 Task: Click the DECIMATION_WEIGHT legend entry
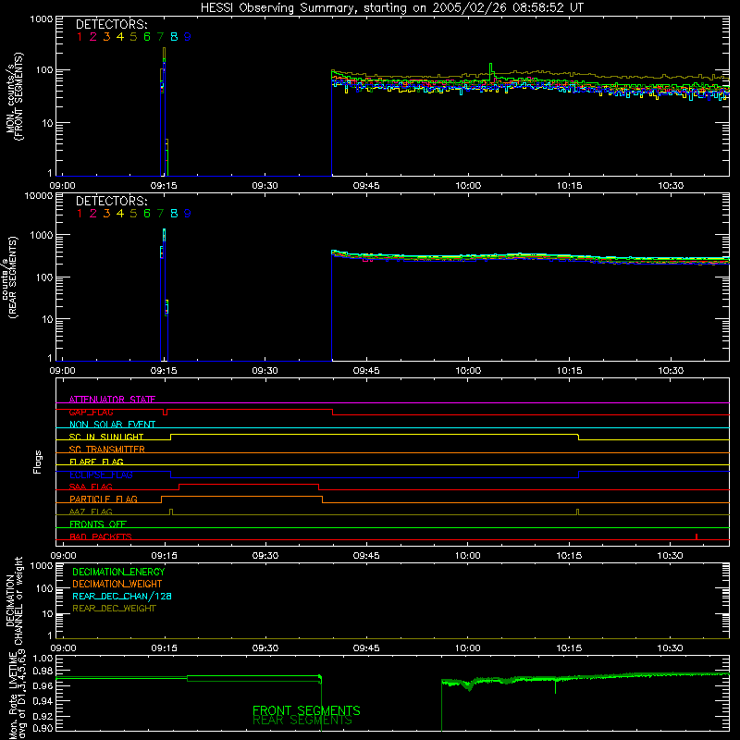tap(117, 584)
